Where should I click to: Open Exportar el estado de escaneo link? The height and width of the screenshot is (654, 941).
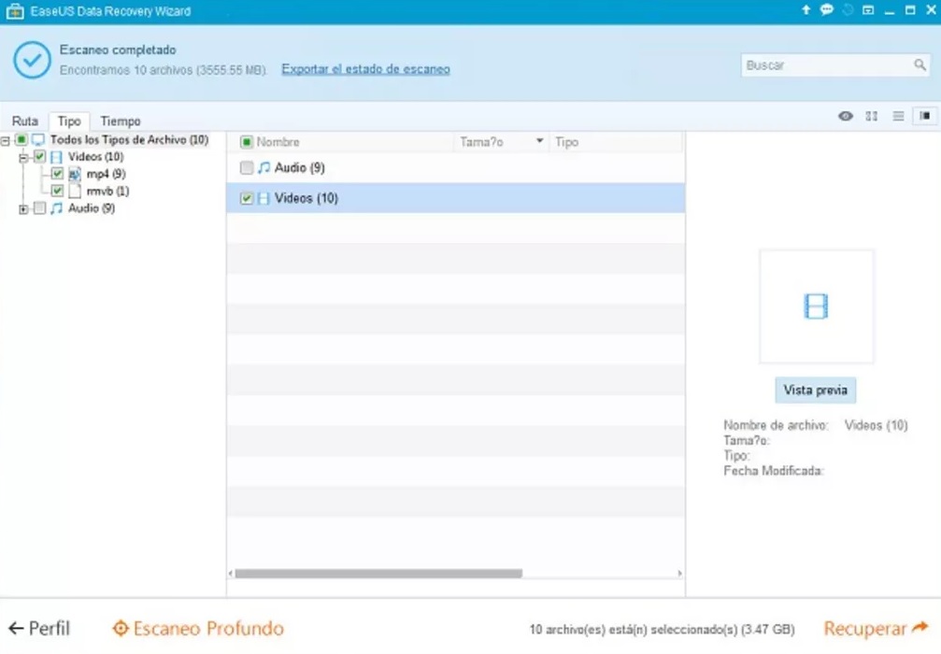tap(366, 69)
